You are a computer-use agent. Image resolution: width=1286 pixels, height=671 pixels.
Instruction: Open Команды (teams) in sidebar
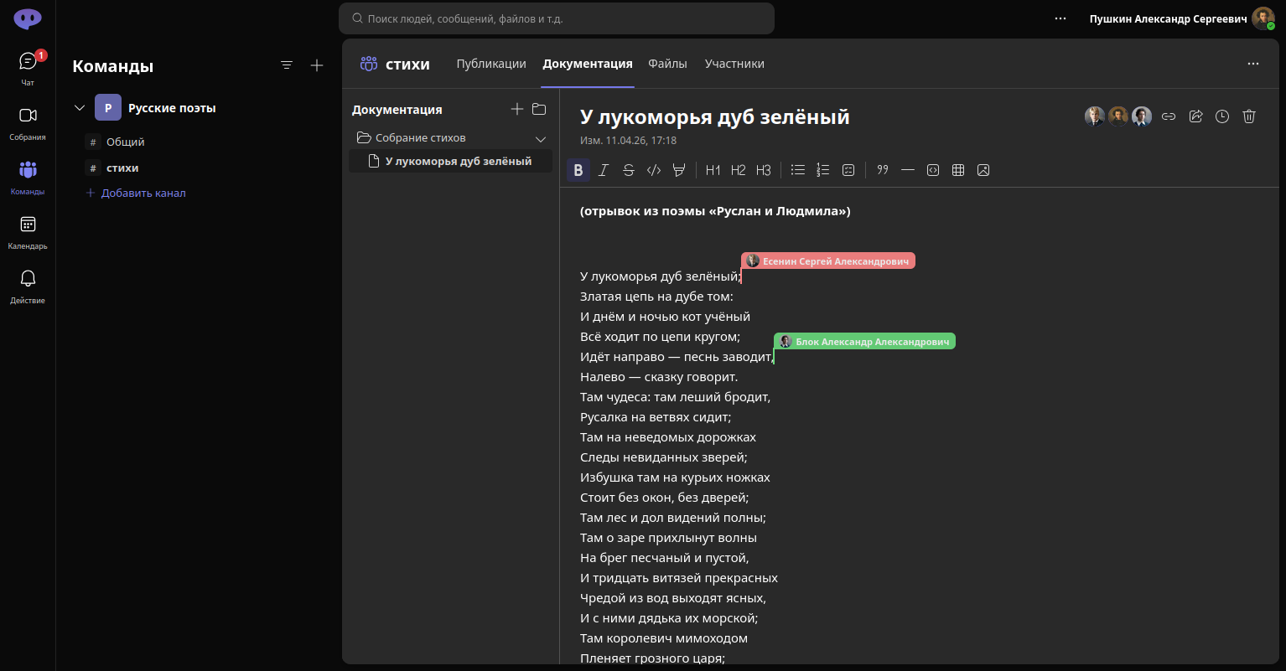pyautogui.click(x=28, y=177)
